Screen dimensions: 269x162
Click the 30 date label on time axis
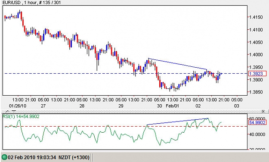coord(159,106)
